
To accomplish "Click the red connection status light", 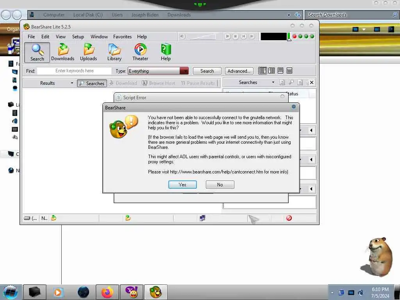I will pos(295,36).
